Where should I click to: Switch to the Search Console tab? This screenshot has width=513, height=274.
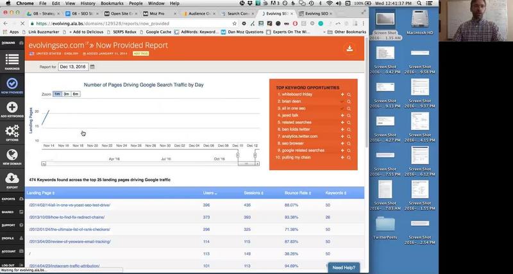click(237, 13)
